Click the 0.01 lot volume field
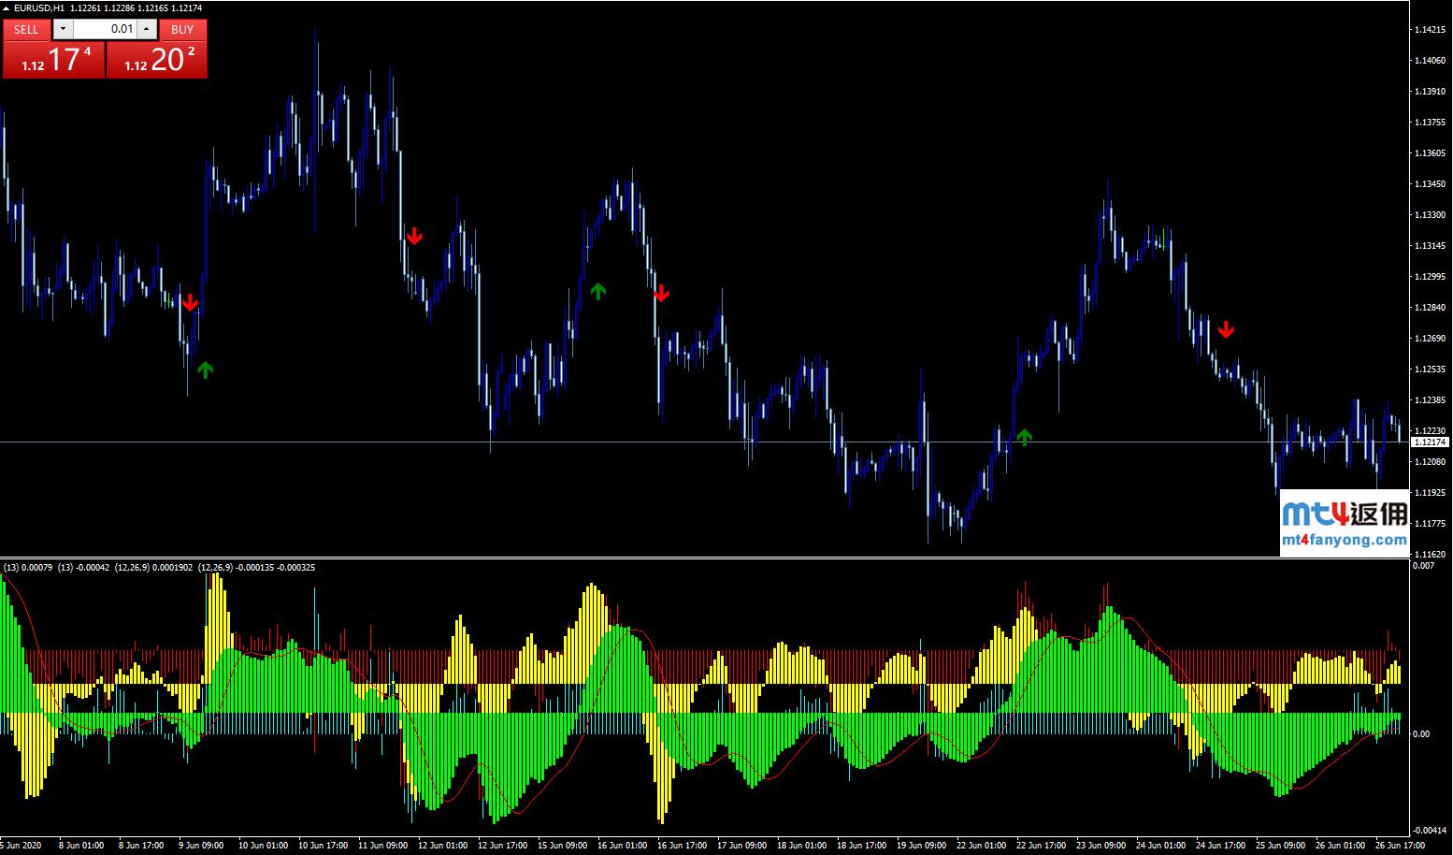 pyautogui.click(x=105, y=29)
